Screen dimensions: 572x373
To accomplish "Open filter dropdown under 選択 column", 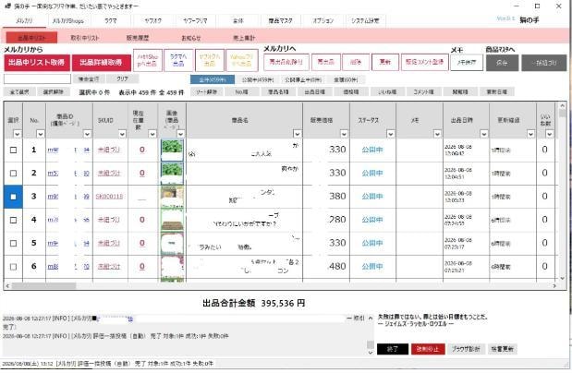I will pyautogui.click(x=18, y=134).
